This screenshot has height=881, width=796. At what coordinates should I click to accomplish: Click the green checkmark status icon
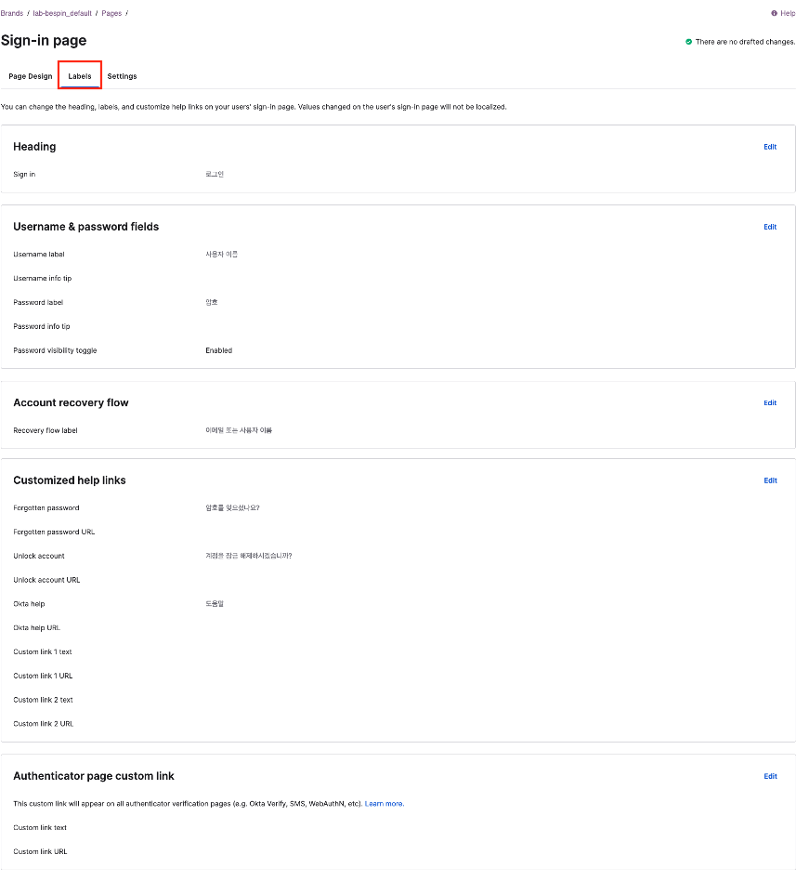click(688, 42)
